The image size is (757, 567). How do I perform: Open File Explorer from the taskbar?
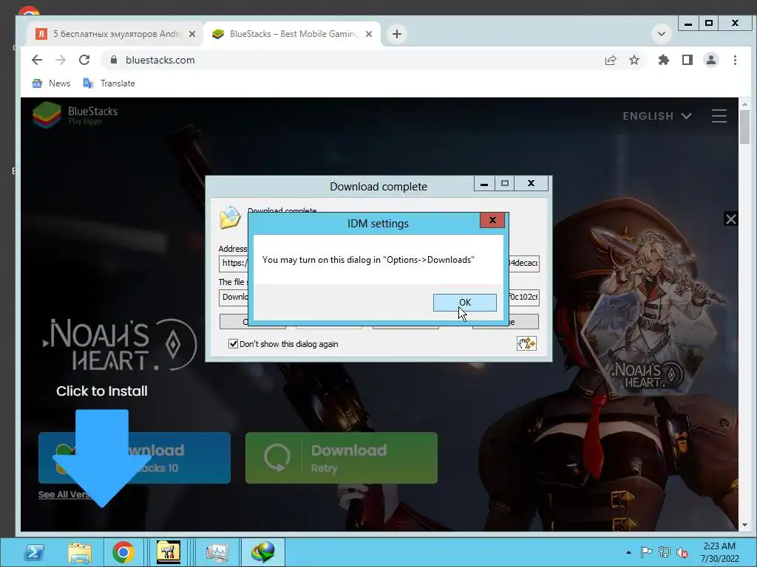80,552
